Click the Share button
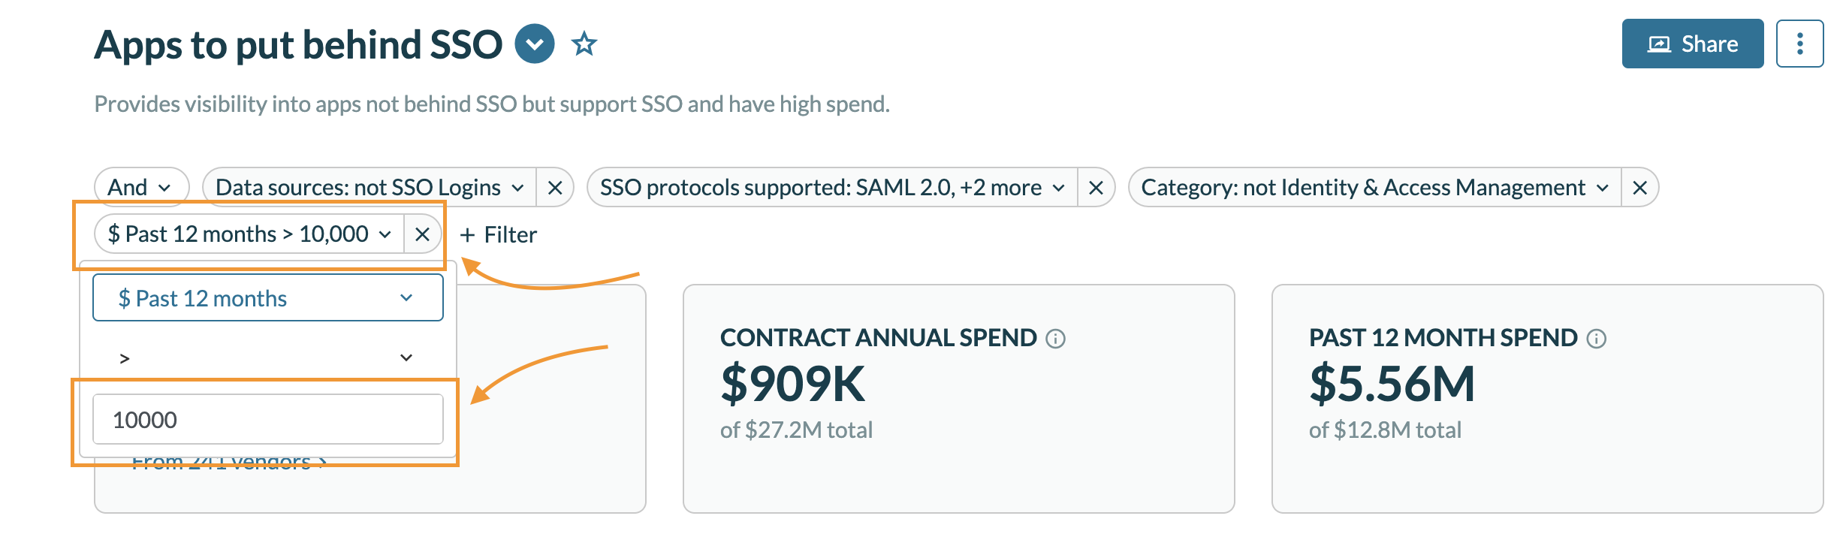The width and height of the screenshot is (1846, 549). point(1692,44)
